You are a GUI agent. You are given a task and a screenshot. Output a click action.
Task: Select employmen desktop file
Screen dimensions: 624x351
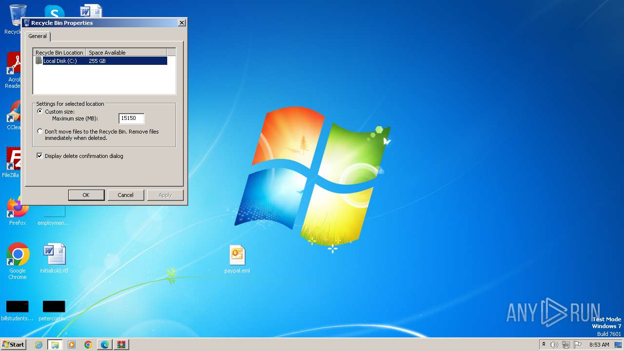[54, 217]
